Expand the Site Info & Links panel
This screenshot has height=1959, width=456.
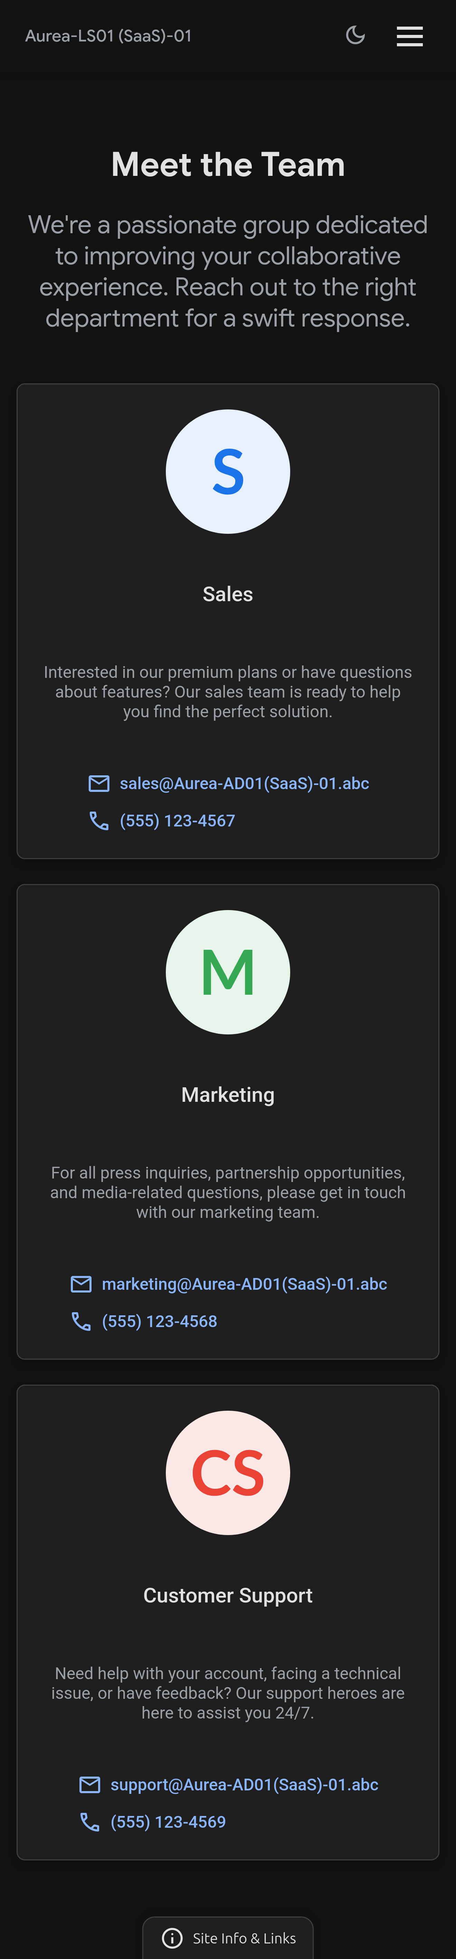point(243,1938)
